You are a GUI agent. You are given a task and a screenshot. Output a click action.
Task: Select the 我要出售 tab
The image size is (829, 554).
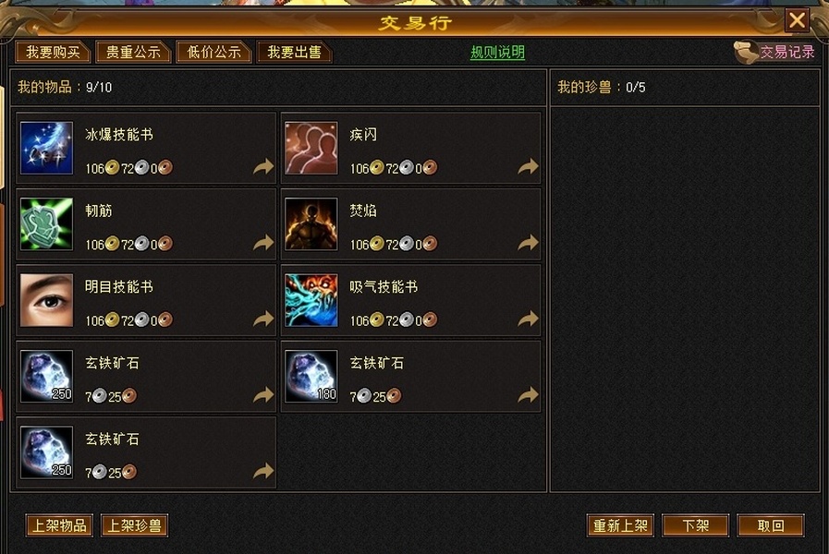tap(294, 52)
